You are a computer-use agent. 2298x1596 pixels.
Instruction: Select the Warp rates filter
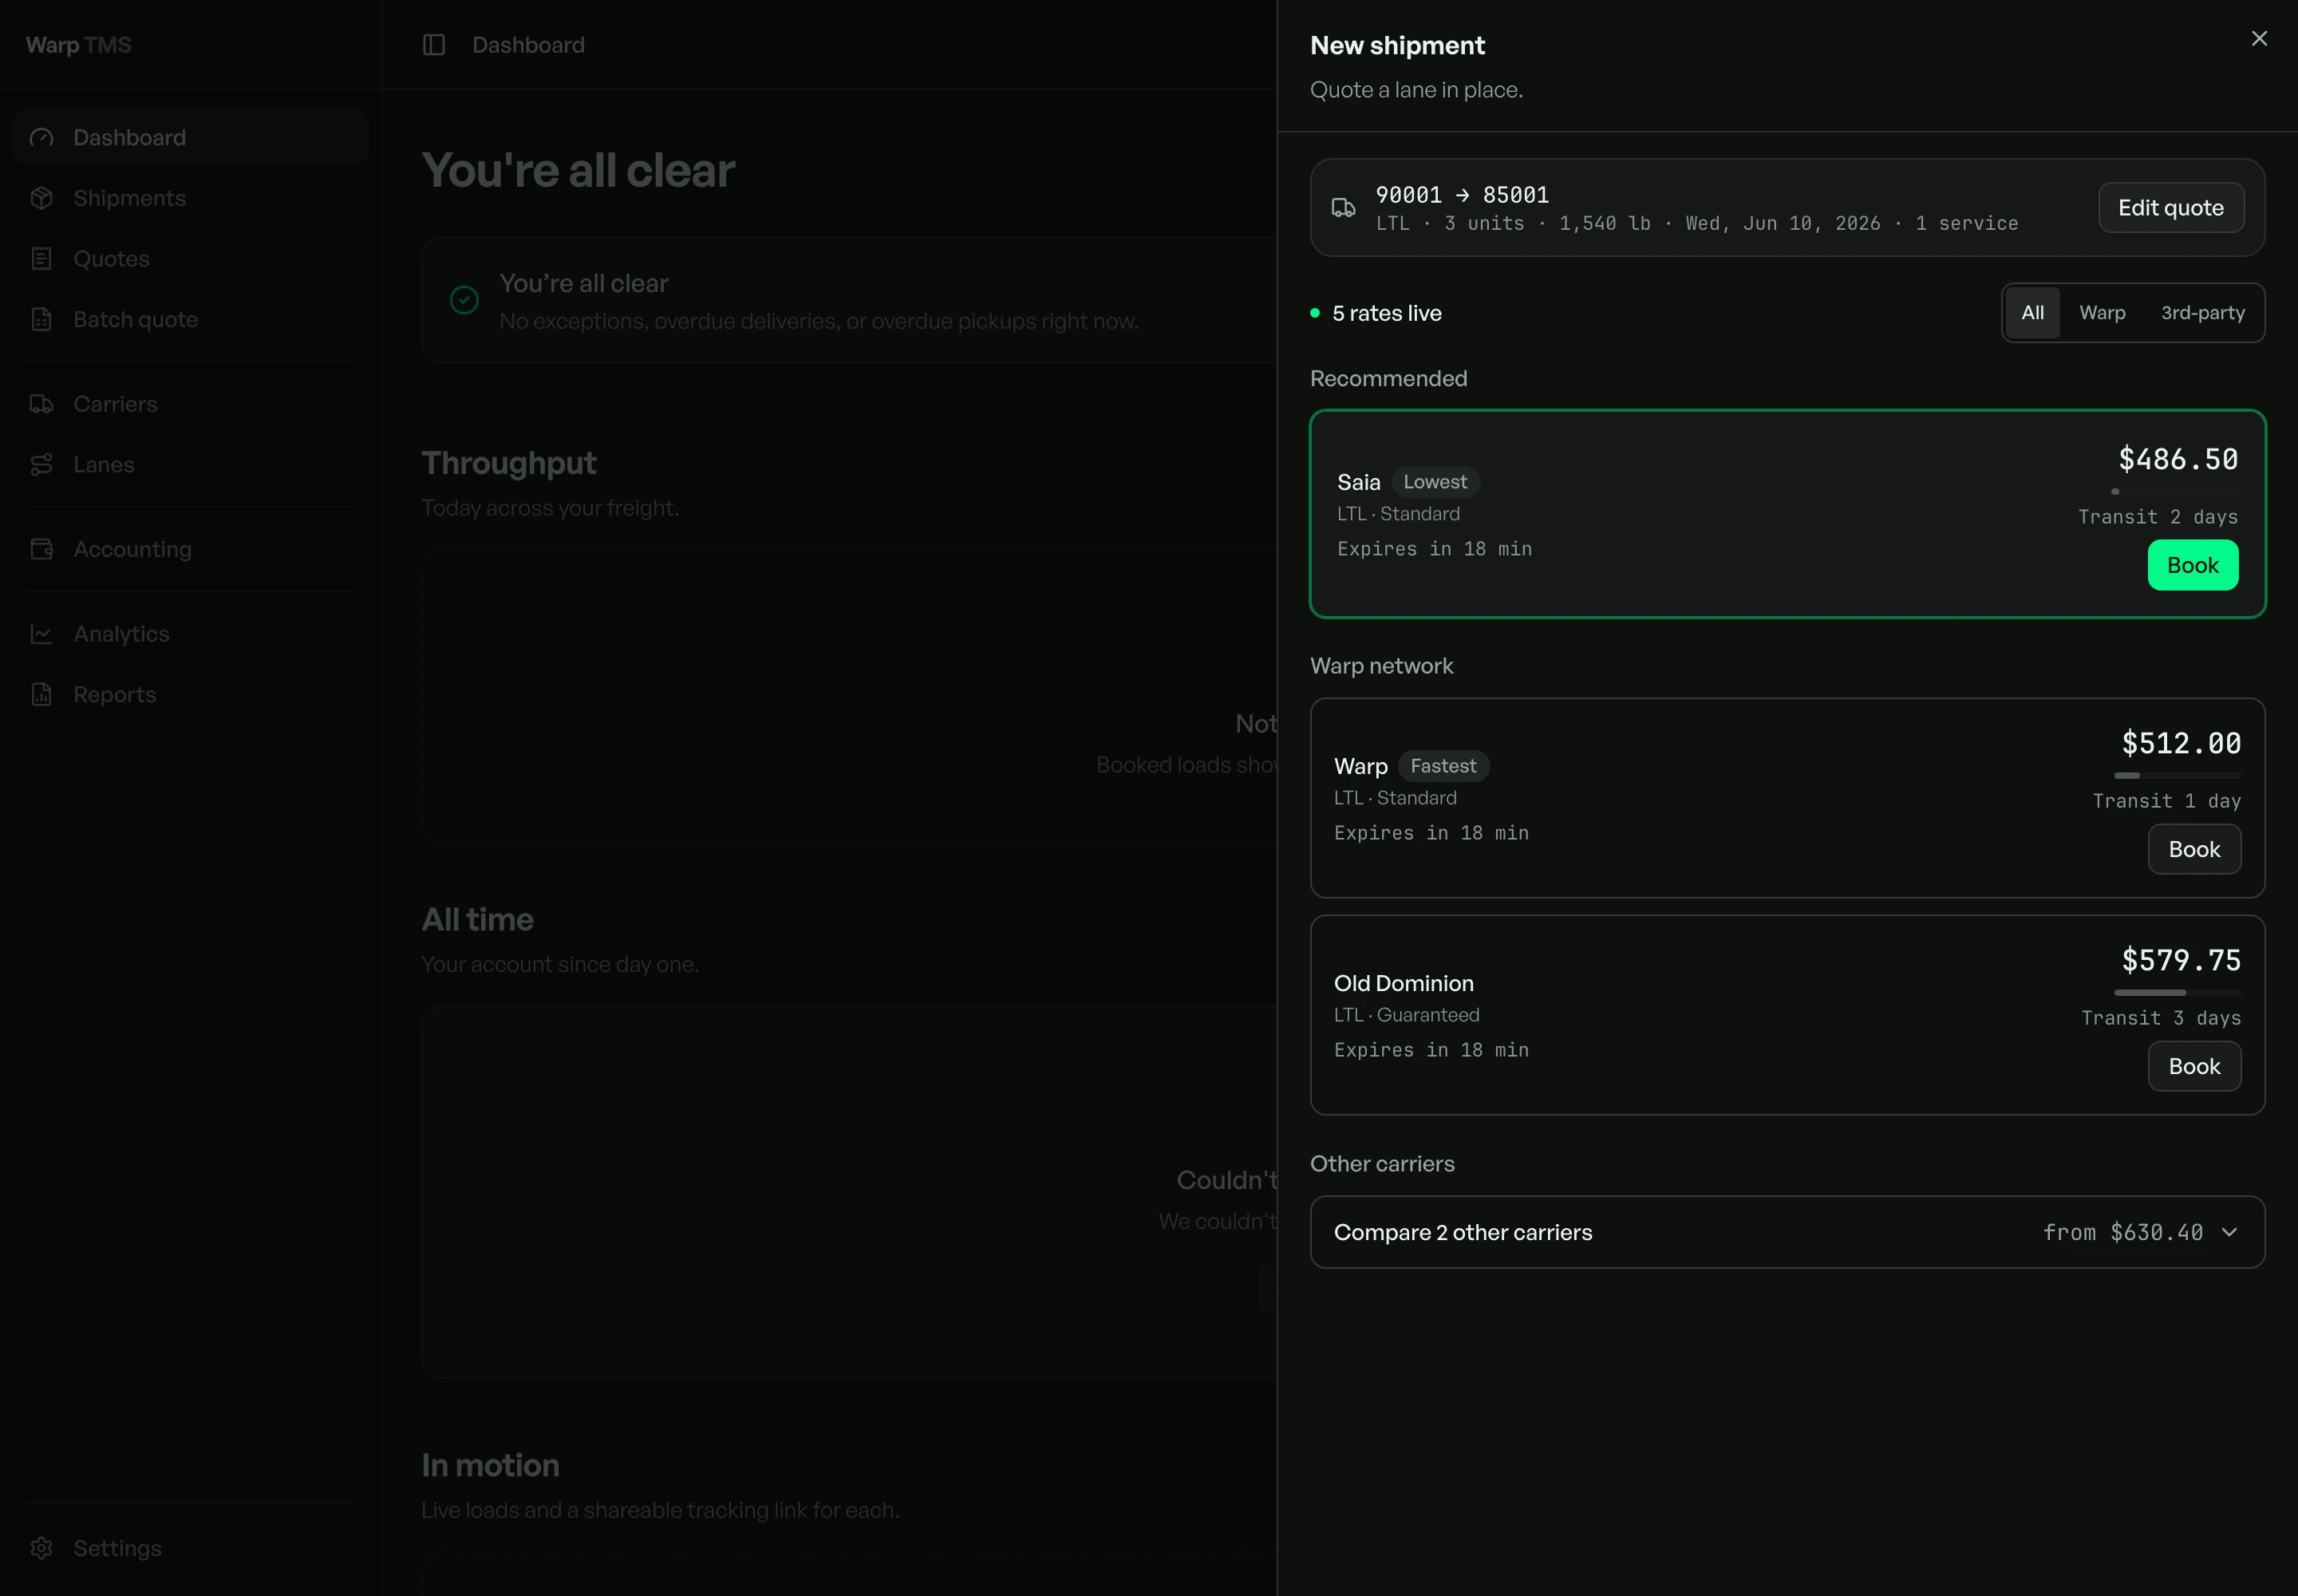(x=2102, y=313)
